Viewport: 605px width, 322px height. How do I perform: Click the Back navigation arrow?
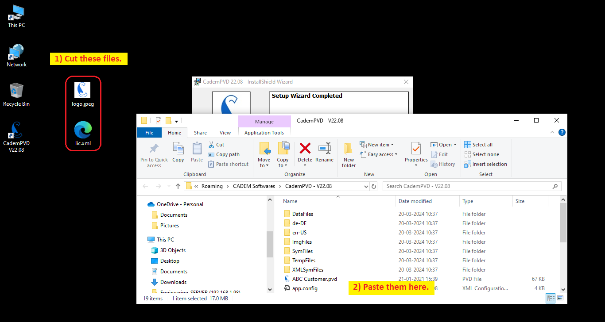point(146,186)
